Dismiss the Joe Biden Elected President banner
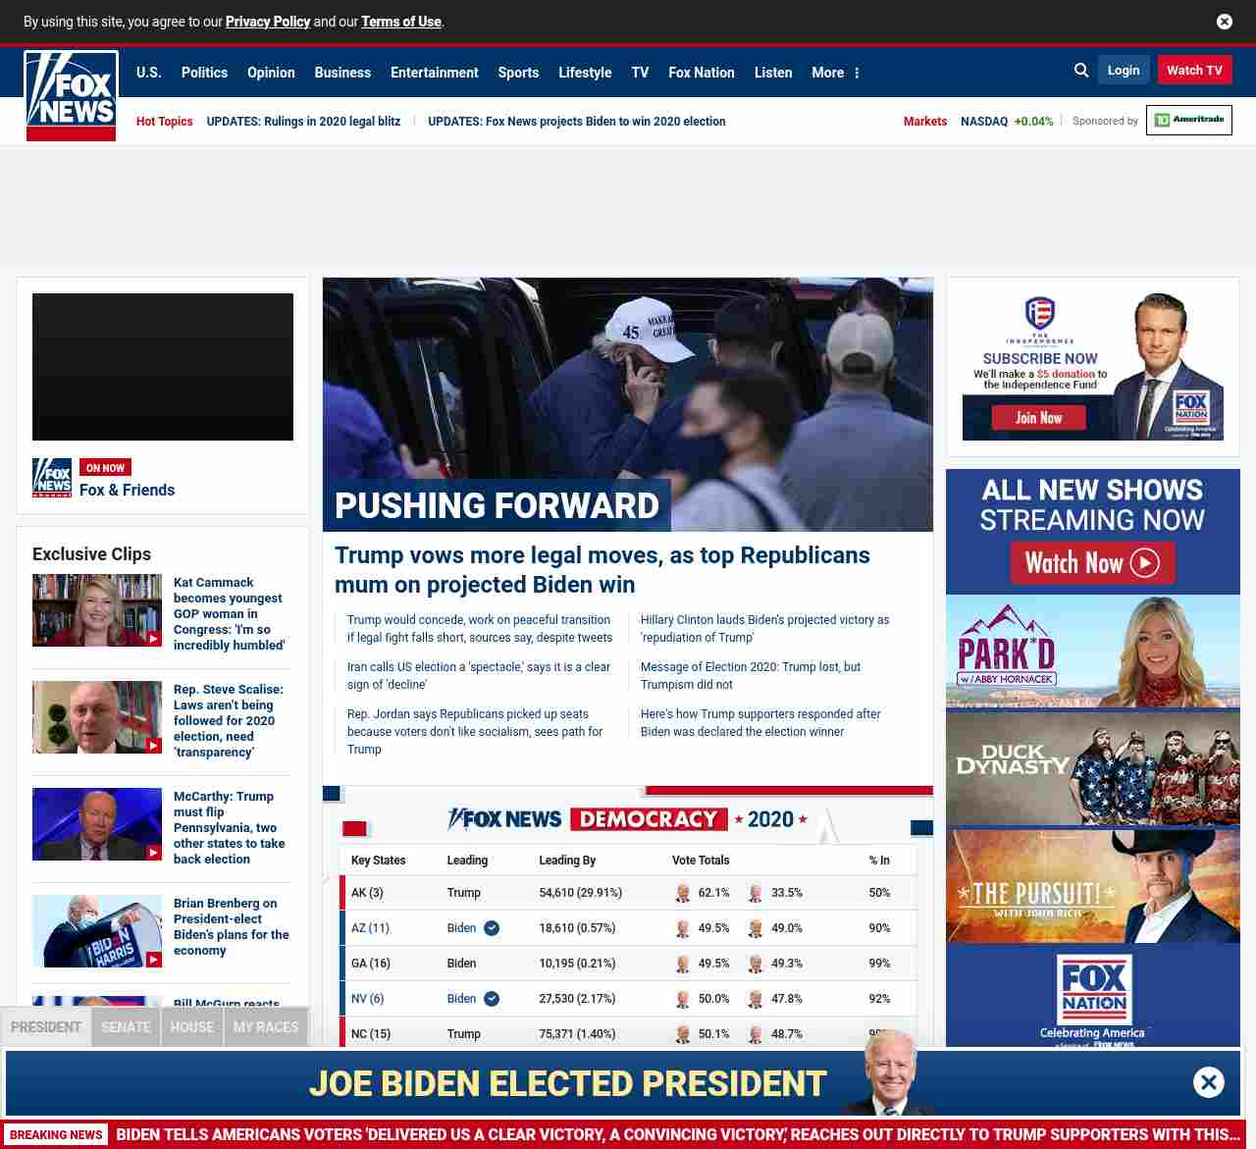The width and height of the screenshot is (1256, 1149). click(1208, 1082)
